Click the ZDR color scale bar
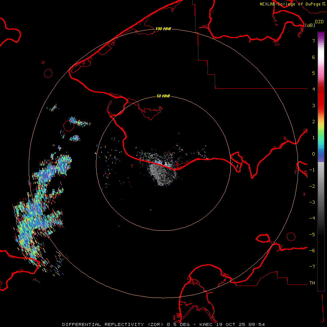 click(x=321, y=161)
